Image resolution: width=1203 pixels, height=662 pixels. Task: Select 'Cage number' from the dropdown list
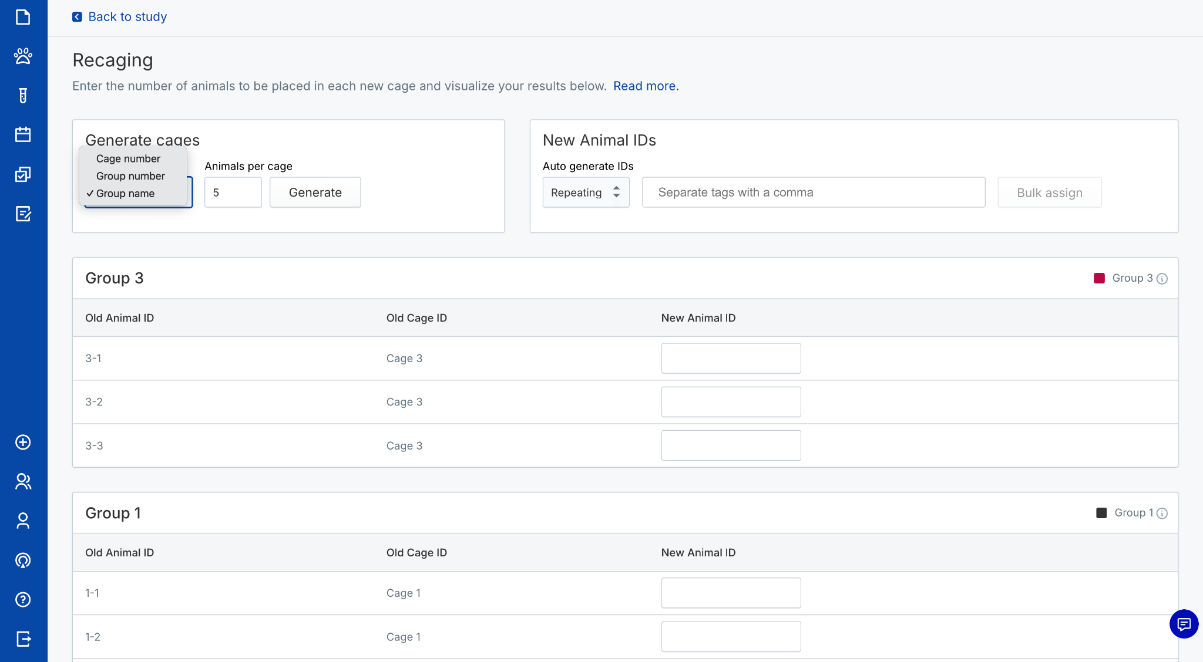tap(128, 158)
